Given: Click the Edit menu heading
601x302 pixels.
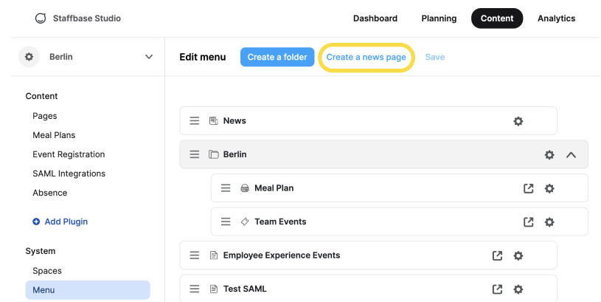Looking at the screenshot, I should click(x=203, y=57).
